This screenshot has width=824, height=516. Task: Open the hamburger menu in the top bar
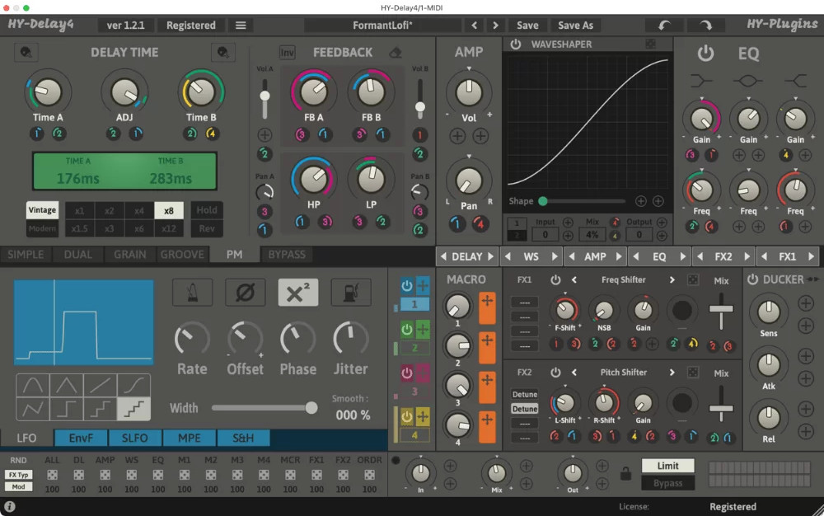241,25
